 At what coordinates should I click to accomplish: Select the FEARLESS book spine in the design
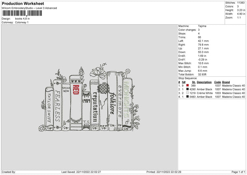58,105
